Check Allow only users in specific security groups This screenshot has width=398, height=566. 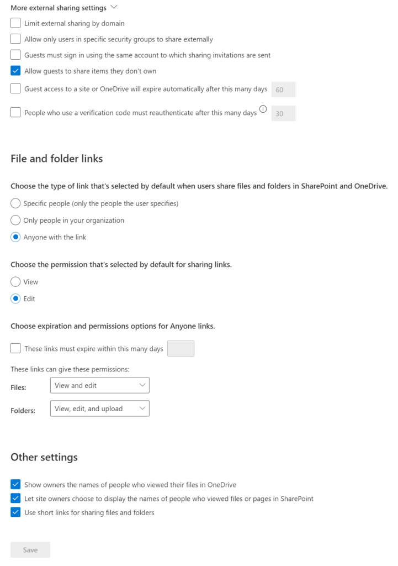tap(15, 39)
